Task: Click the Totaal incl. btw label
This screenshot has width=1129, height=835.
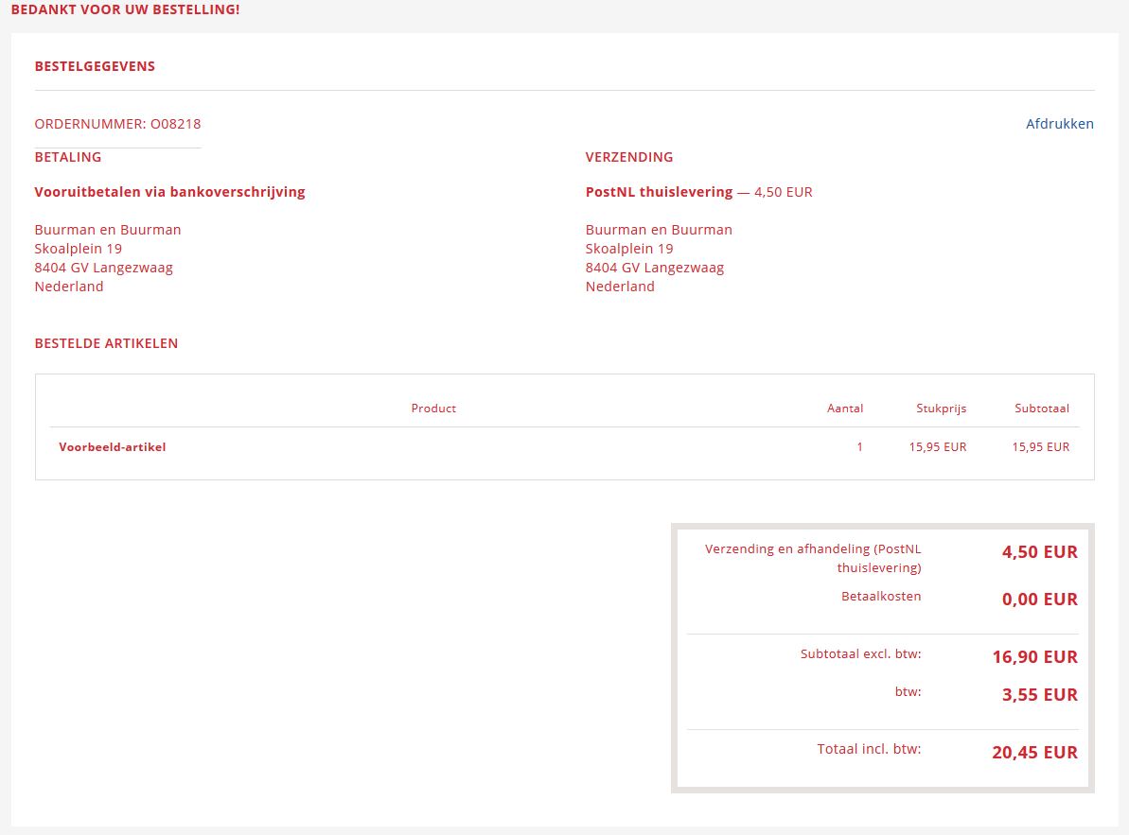Action: pos(869,749)
